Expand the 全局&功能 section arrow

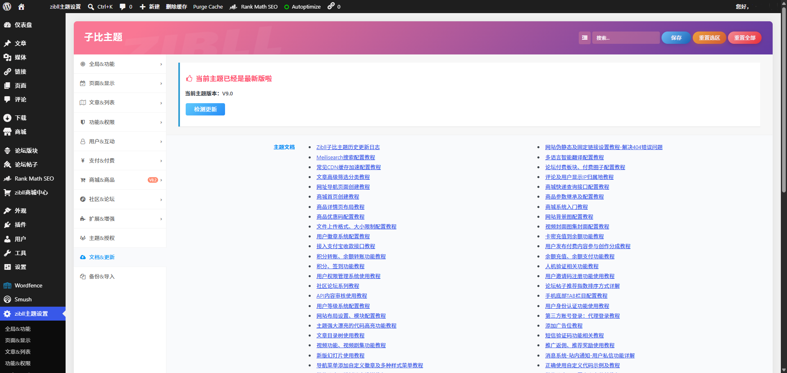(x=161, y=64)
